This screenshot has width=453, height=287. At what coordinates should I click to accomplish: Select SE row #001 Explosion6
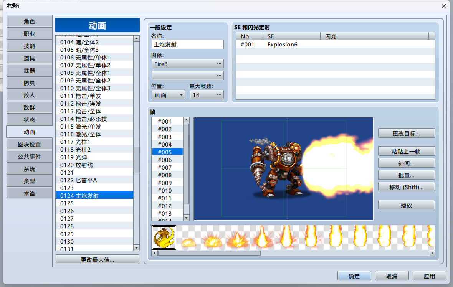pyautogui.click(x=336, y=45)
